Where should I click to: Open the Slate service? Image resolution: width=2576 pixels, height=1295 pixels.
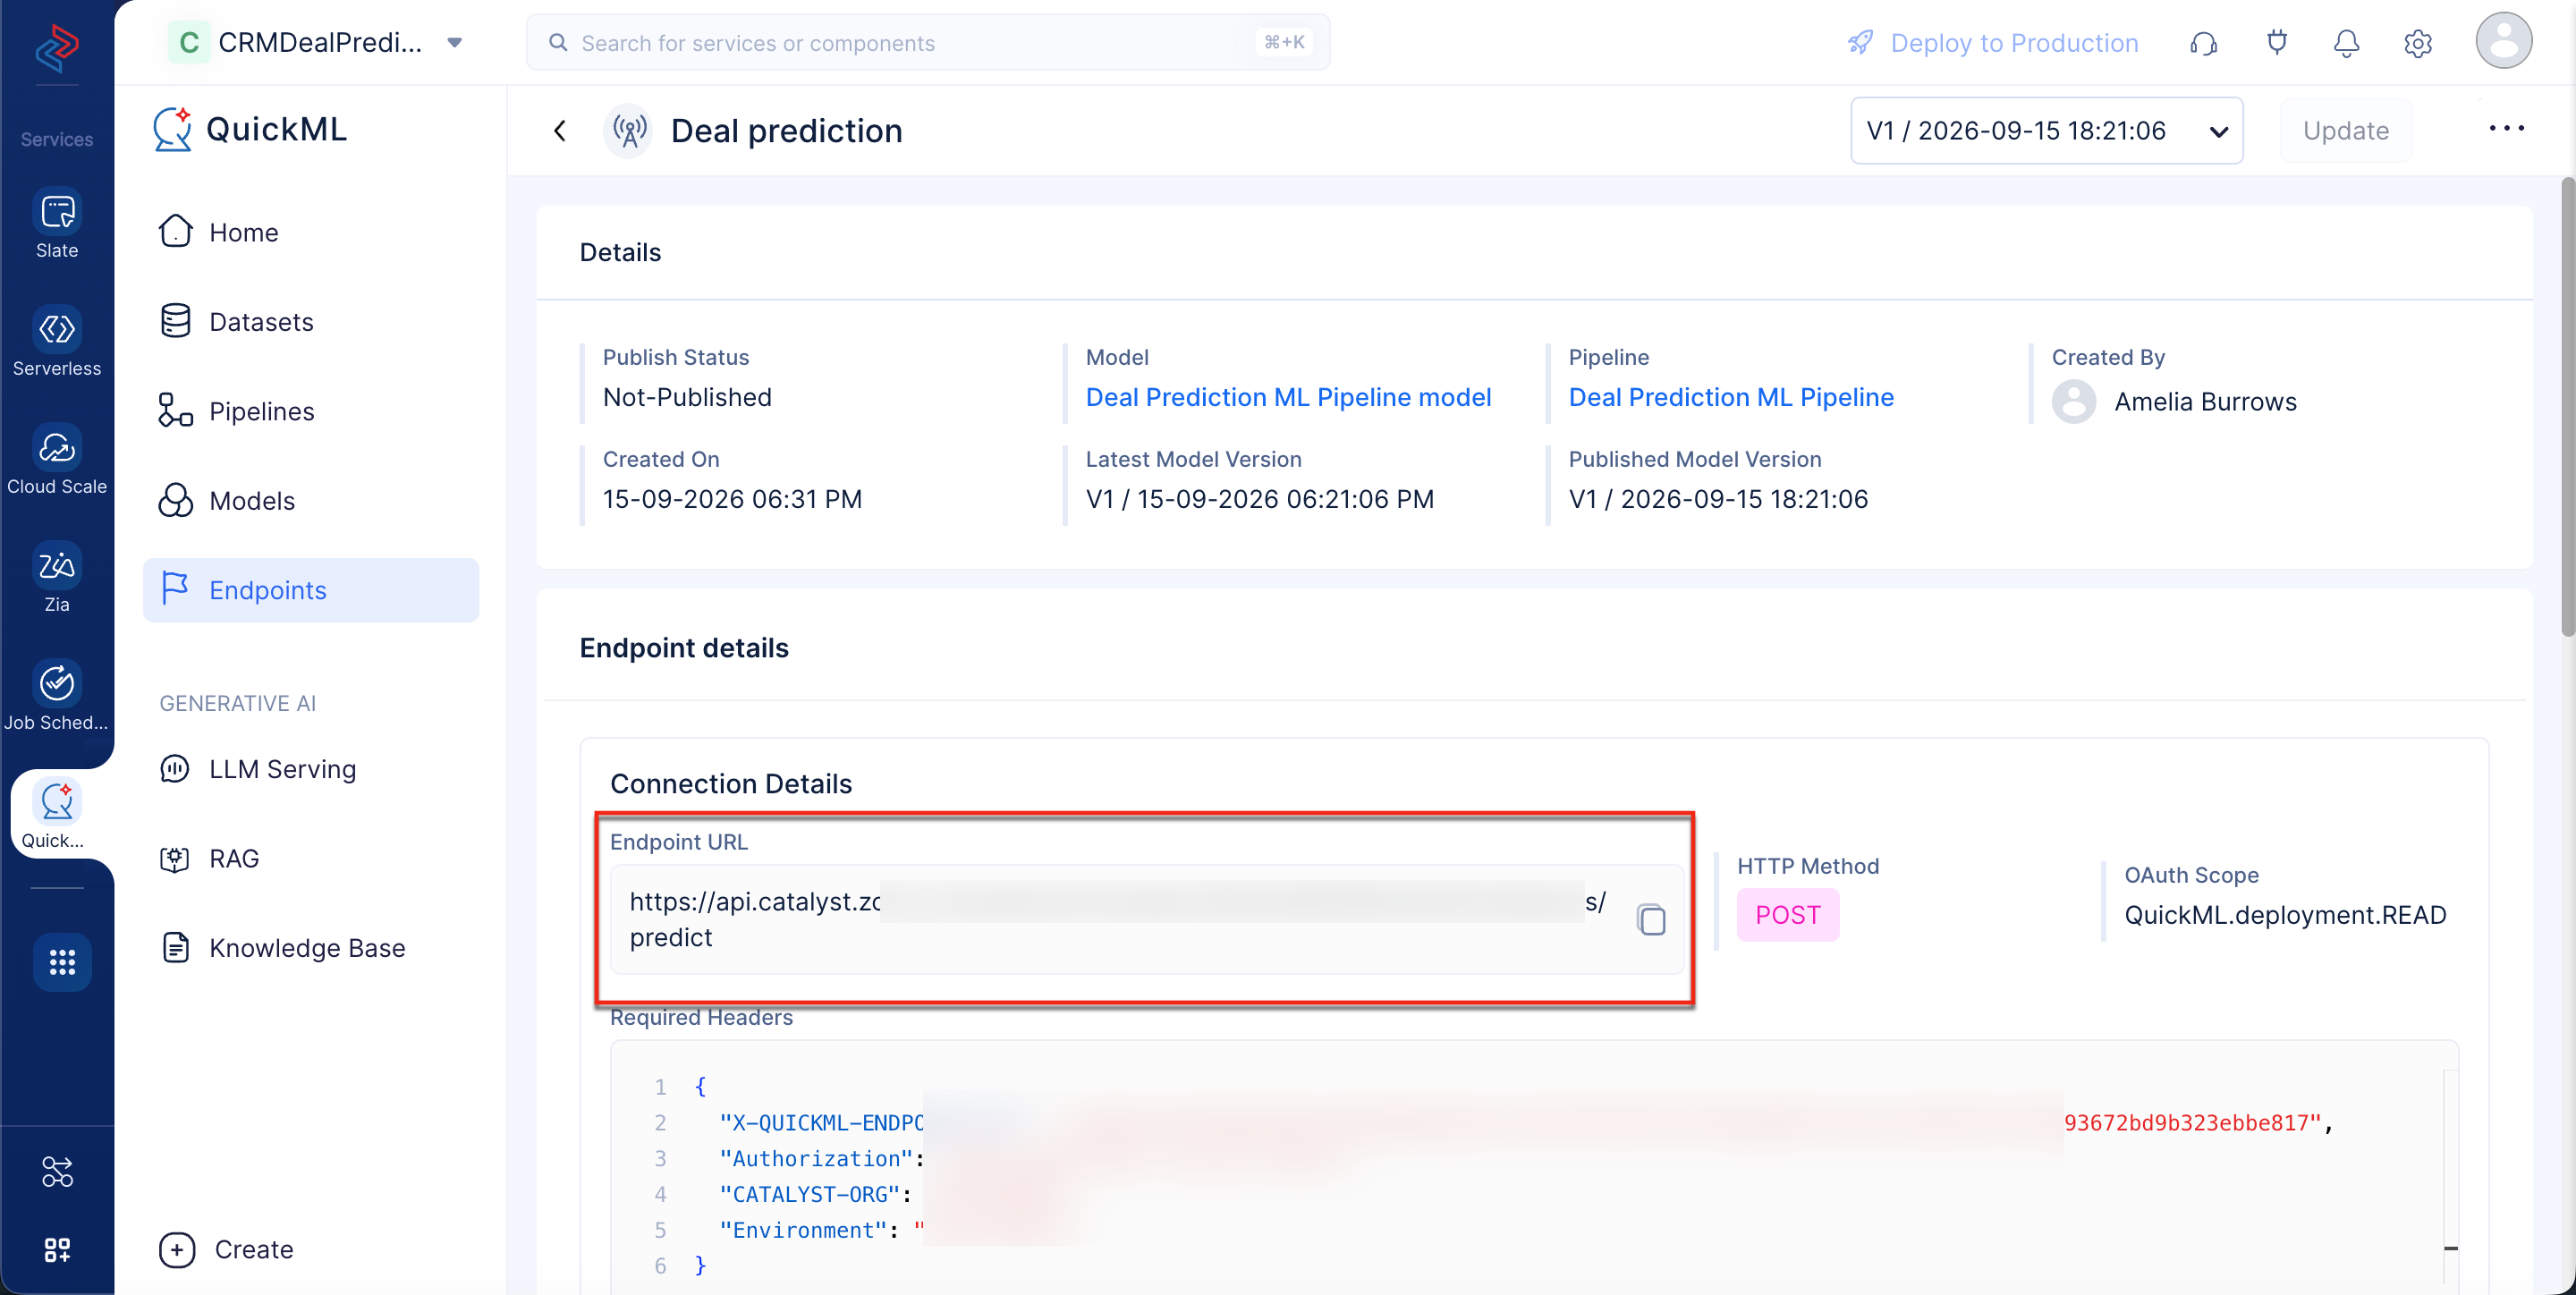57,224
